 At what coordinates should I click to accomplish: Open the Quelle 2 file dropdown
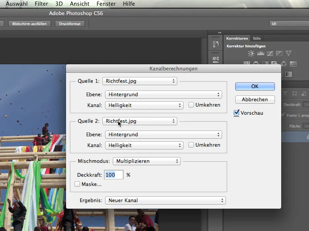pyautogui.click(x=140, y=121)
